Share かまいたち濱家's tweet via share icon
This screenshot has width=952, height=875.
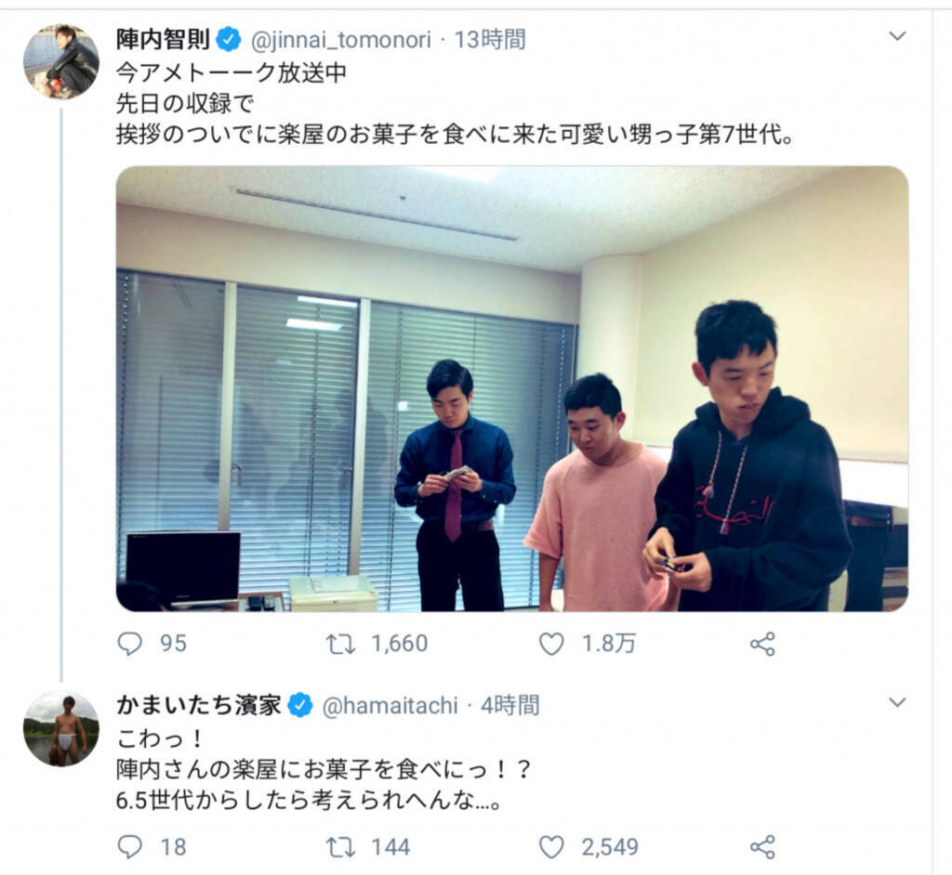(762, 847)
